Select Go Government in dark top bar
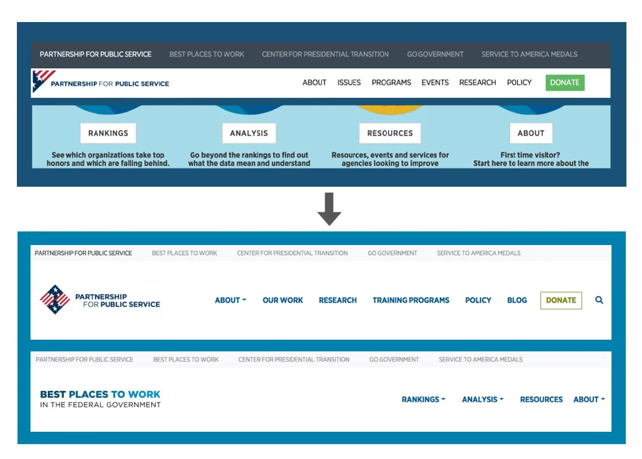Image resolution: width=642 pixels, height=459 pixels. pyautogui.click(x=435, y=54)
